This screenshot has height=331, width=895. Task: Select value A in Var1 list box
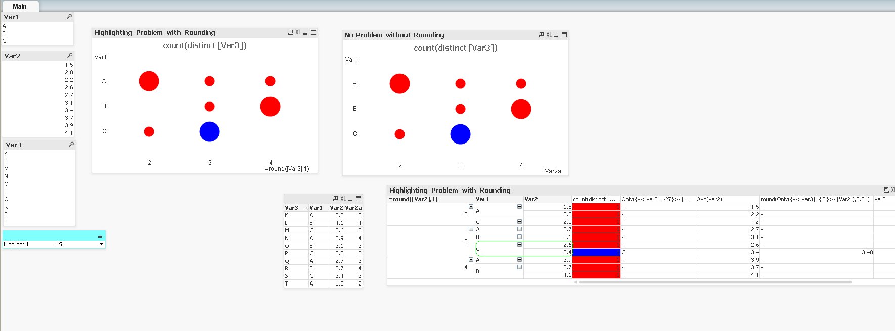(37, 26)
